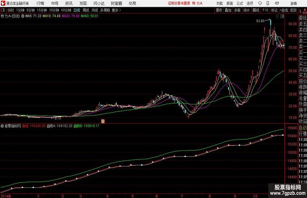Click the 画线 draw line button

(256, 10)
